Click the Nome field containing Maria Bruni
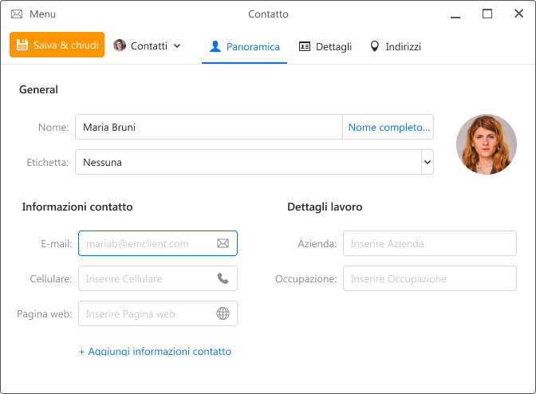The image size is (536, 394). tap(209, 127)
